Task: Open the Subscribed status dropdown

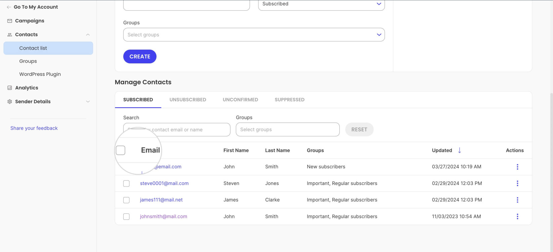Action: pyautogui.click(x=322, y=5)
